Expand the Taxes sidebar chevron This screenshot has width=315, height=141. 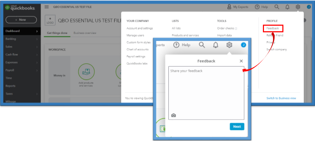(x=37, y=94)
